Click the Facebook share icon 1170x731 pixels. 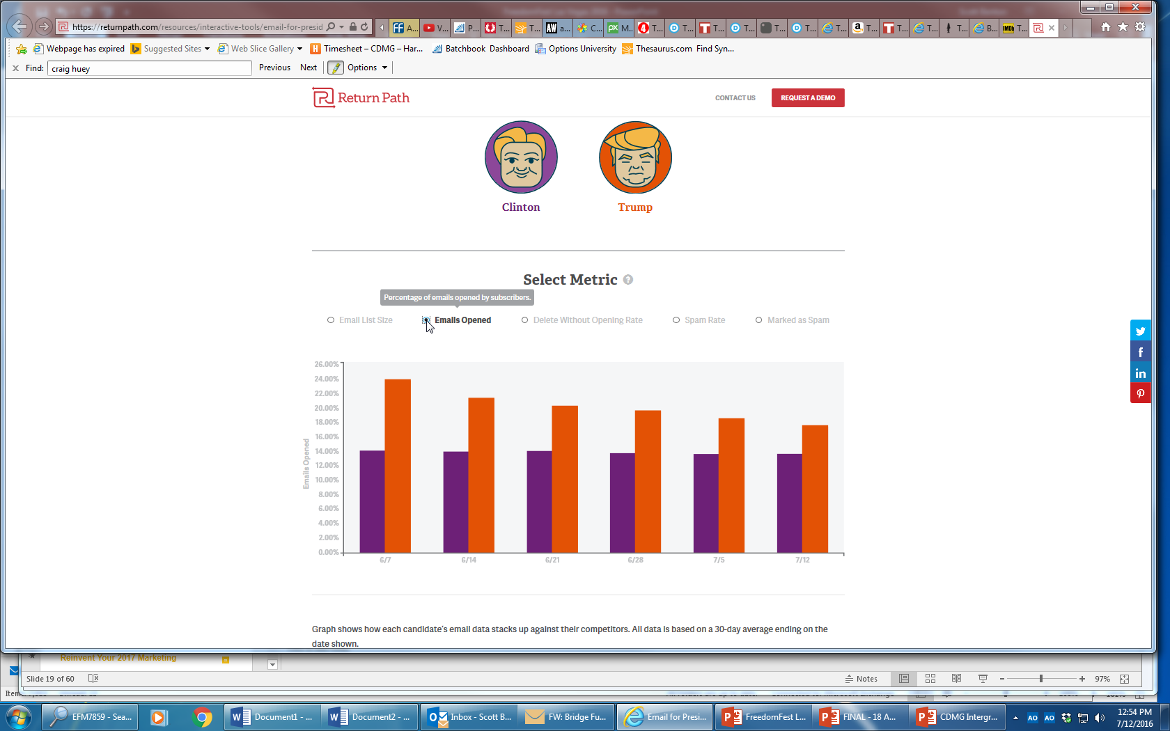[1140, 352]
